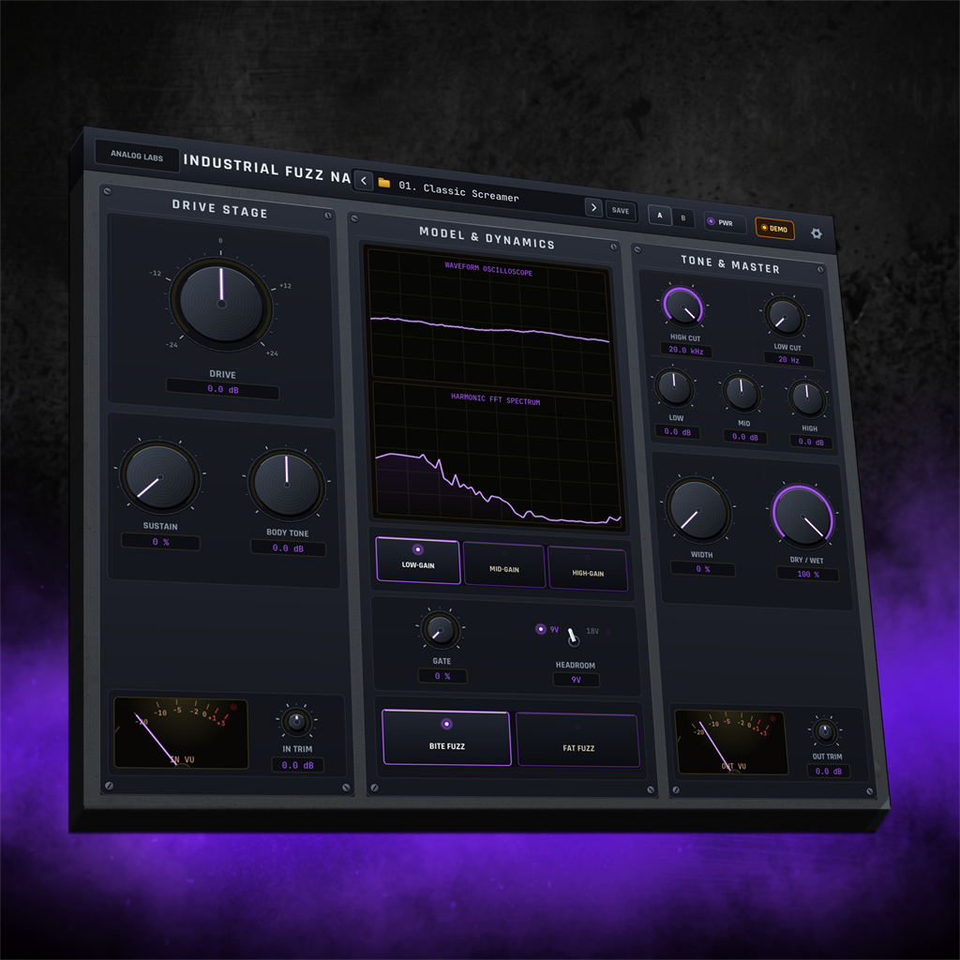Viewport: 960px width, 960px height.
Task: Click the Dry / Wet knob
Action: point(802,517)
